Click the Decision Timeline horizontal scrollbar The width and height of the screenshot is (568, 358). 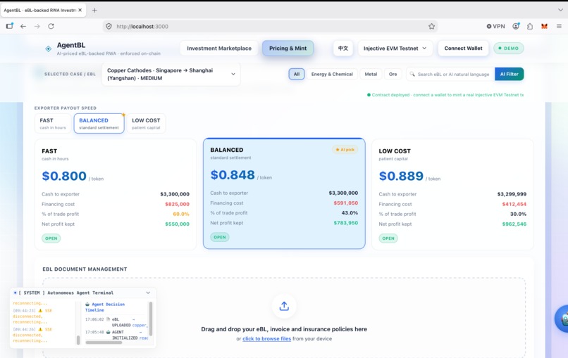pos(104,343)
